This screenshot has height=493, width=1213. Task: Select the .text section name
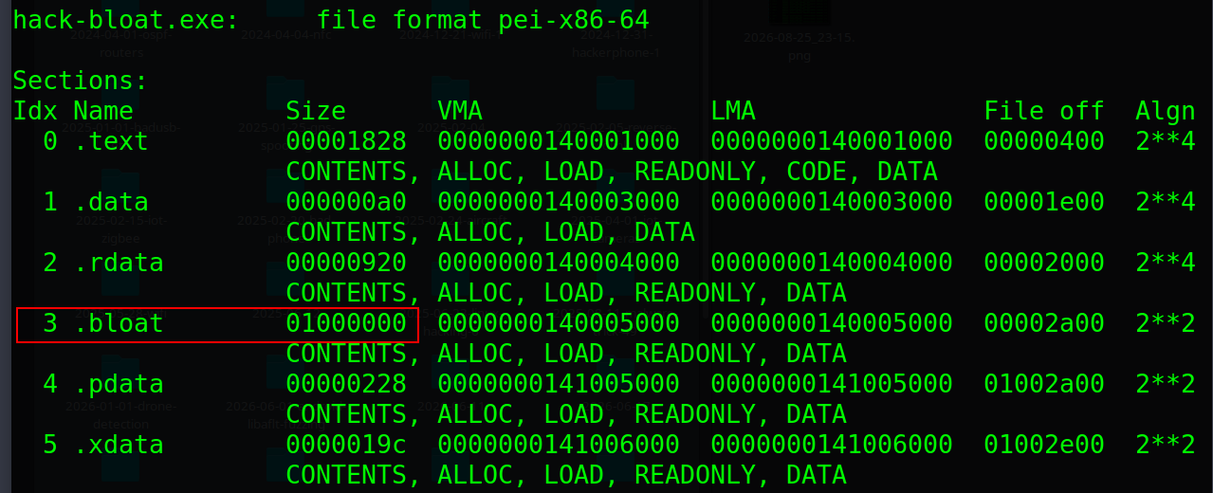click(x=111, y=141)
